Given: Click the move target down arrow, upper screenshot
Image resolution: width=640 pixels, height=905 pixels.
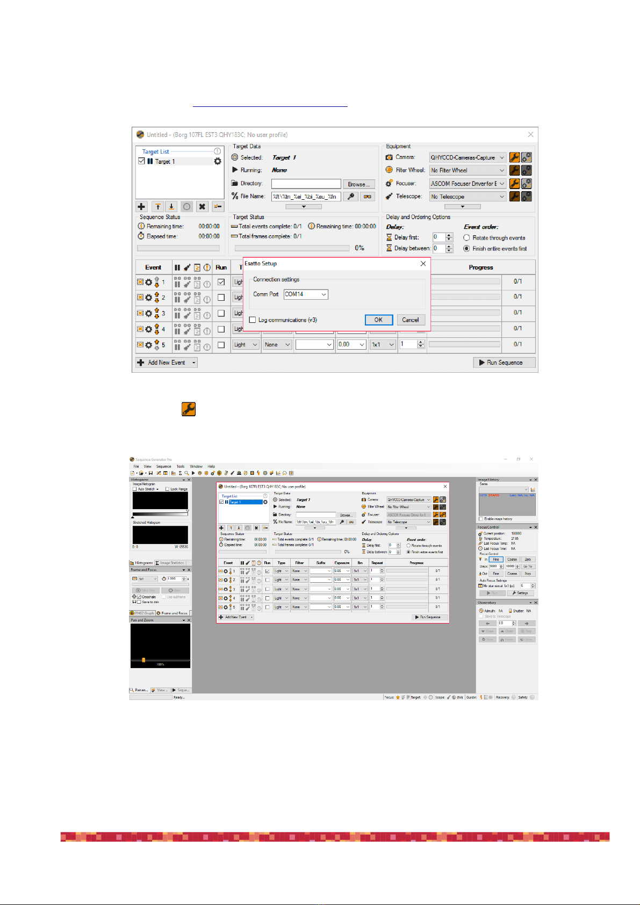Looking at the screenshot, I should click(x=171, y=206).
